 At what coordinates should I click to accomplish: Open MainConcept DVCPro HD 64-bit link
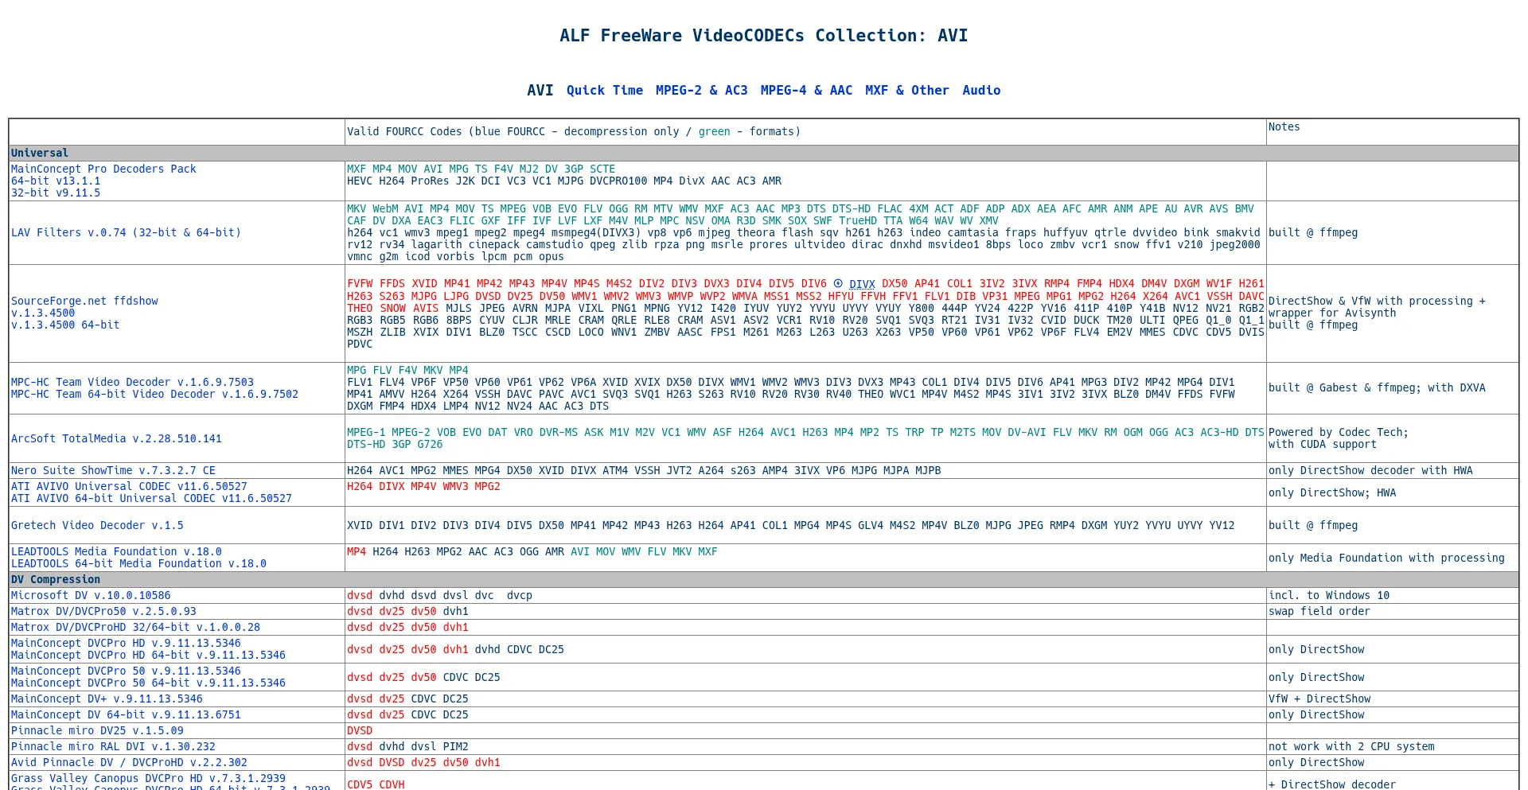click(148, 655)
